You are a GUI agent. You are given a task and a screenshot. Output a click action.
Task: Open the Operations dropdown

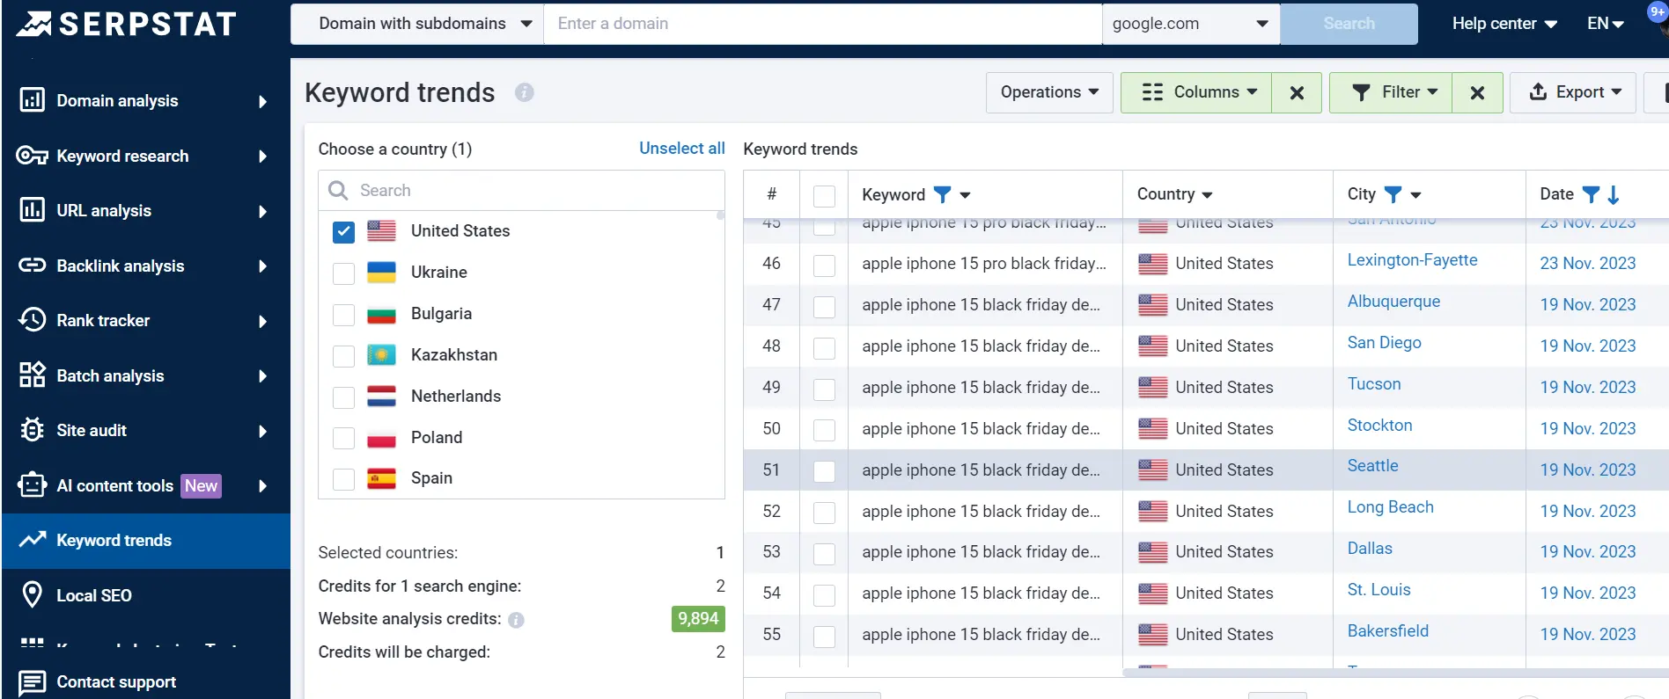point(1049,92)
